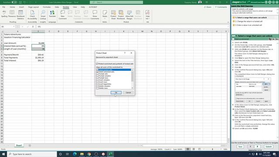
Task: Click the help question mark in Protect Sheet dialog
Action: coord(125,53)
